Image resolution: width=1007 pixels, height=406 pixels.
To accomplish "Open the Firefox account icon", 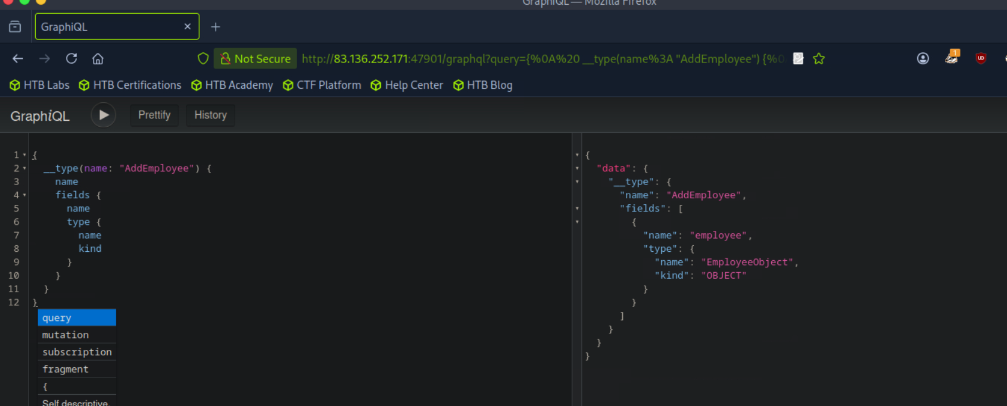I will coord(922,58).
